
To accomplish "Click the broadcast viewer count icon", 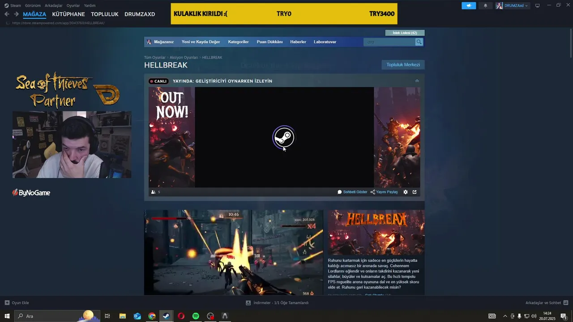I will [x=154, y=192].
